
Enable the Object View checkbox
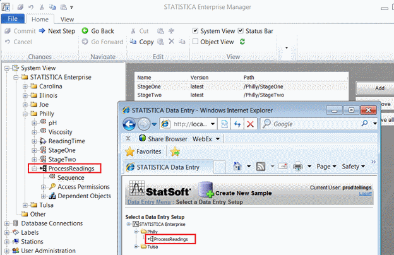tap(195, 42)
